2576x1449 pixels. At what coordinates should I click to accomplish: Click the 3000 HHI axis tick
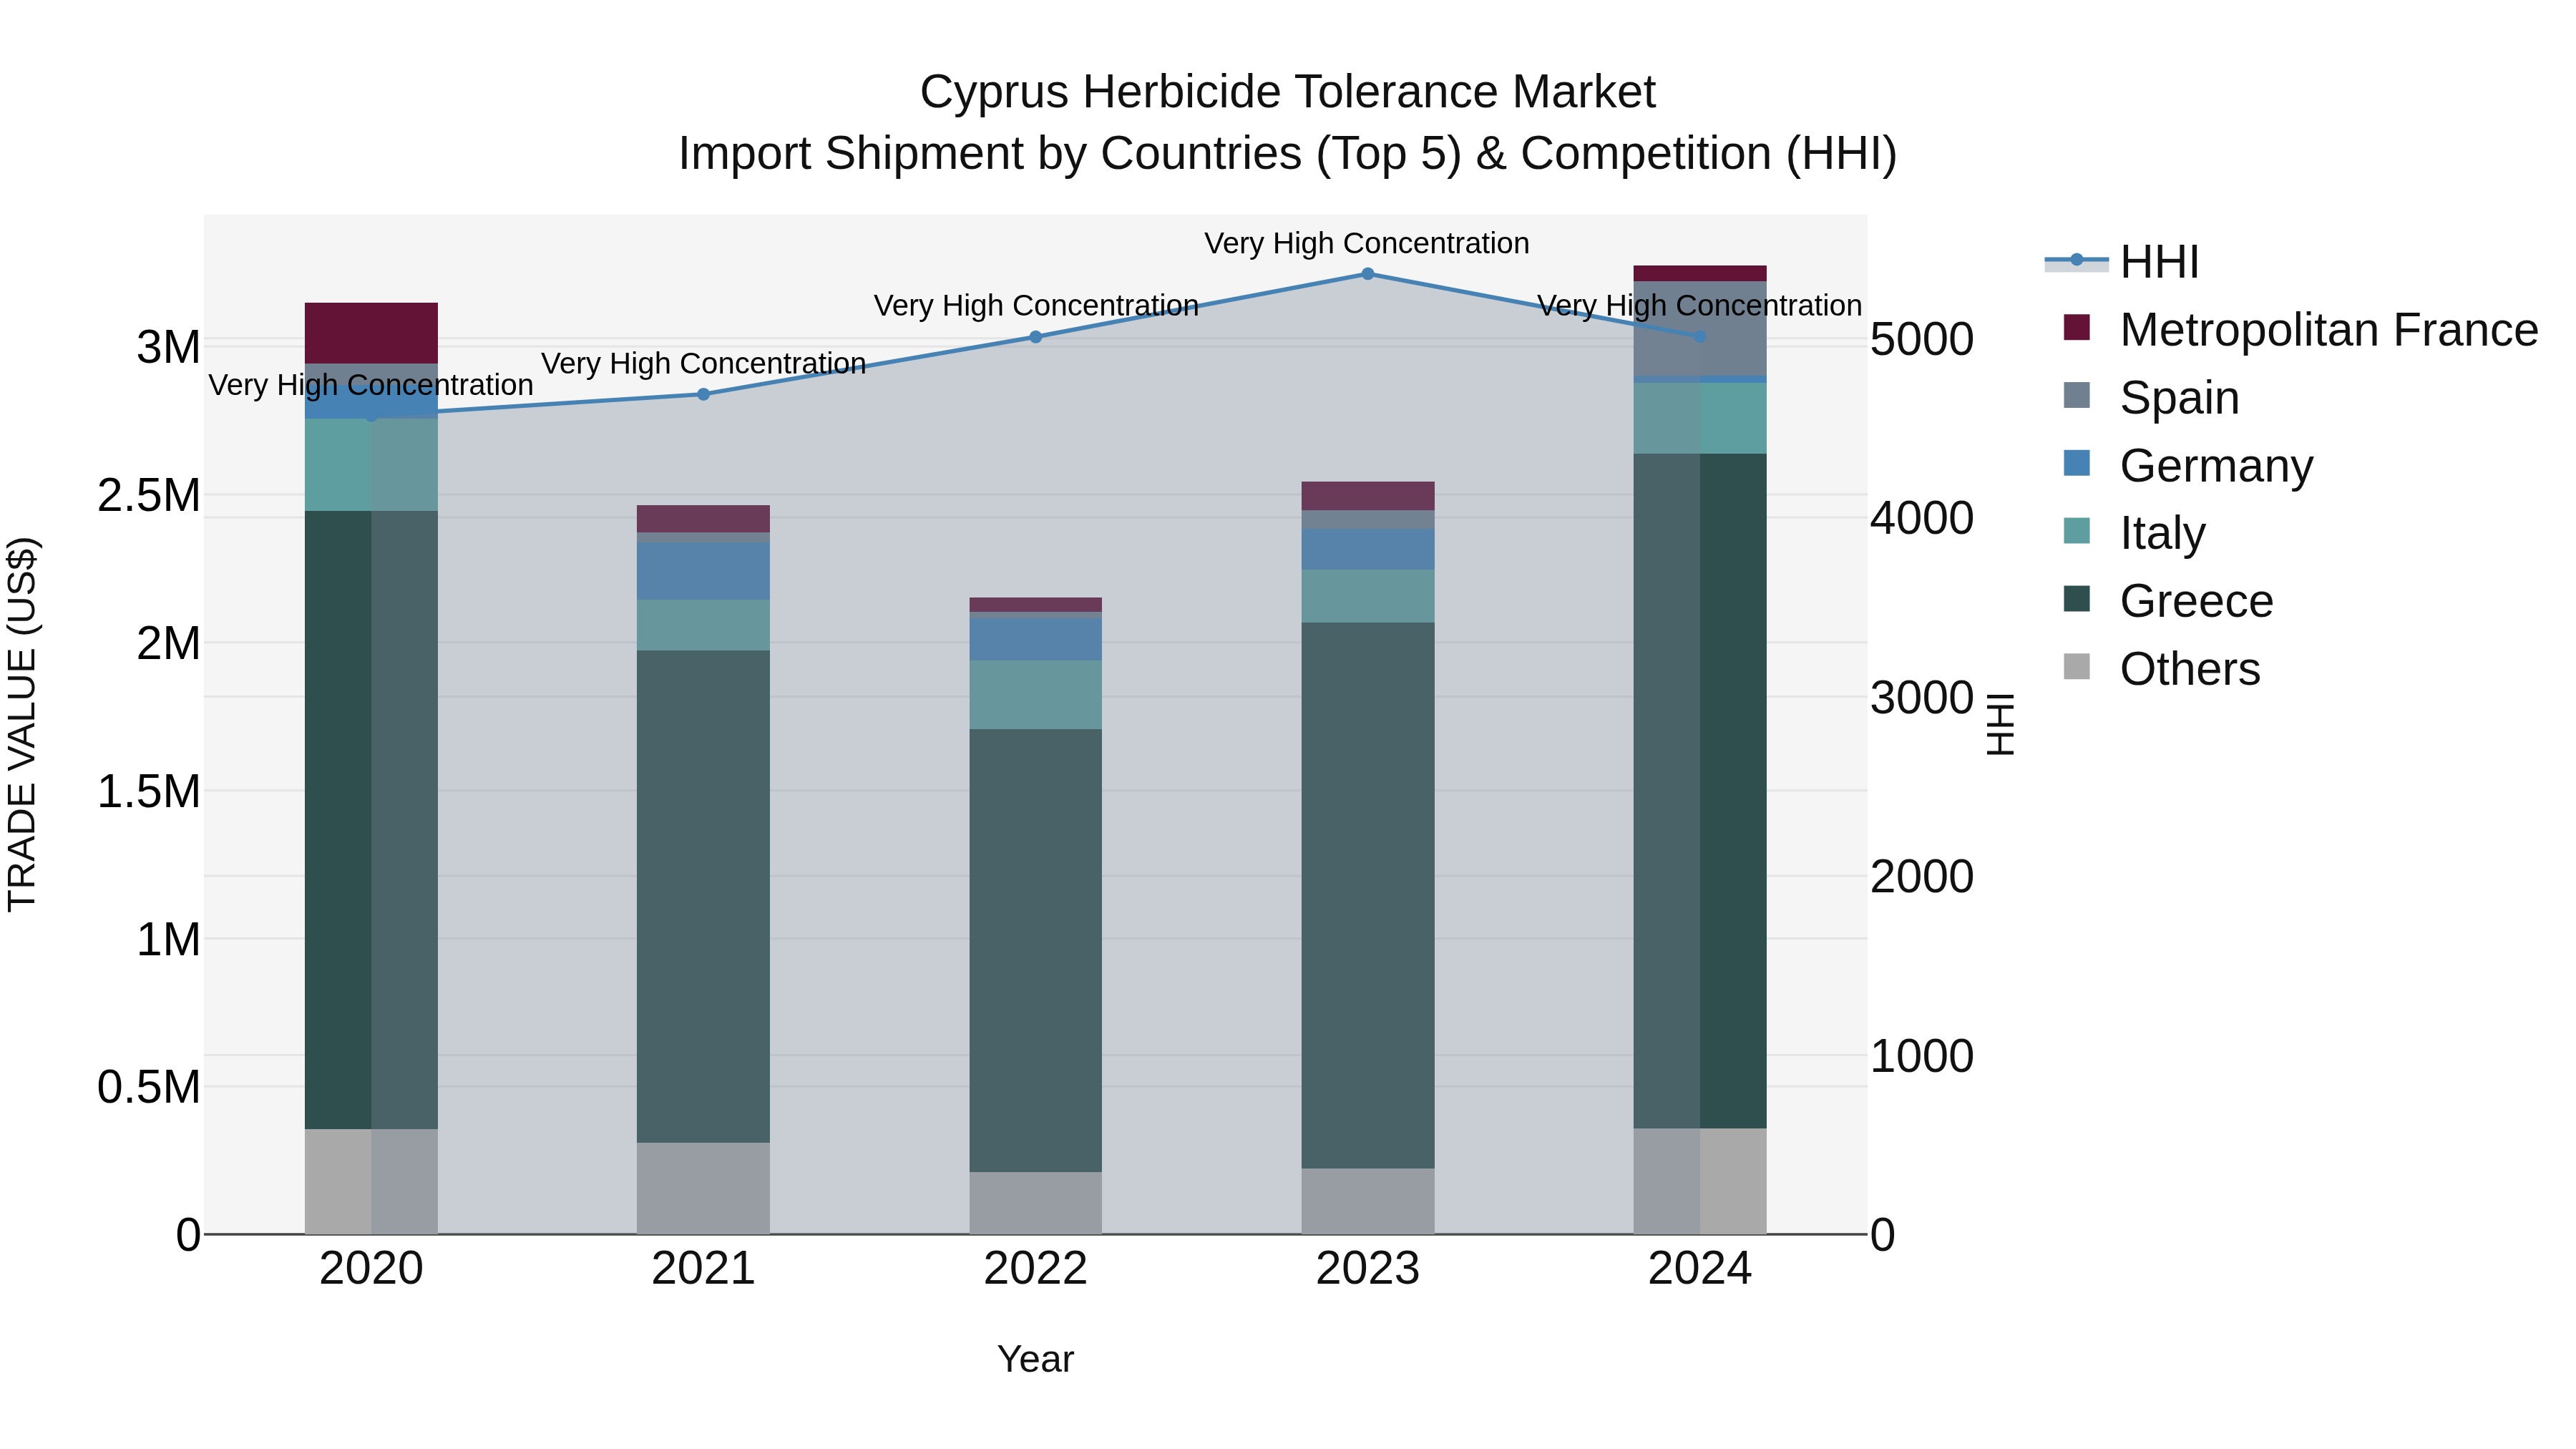tap(1922, 698)
